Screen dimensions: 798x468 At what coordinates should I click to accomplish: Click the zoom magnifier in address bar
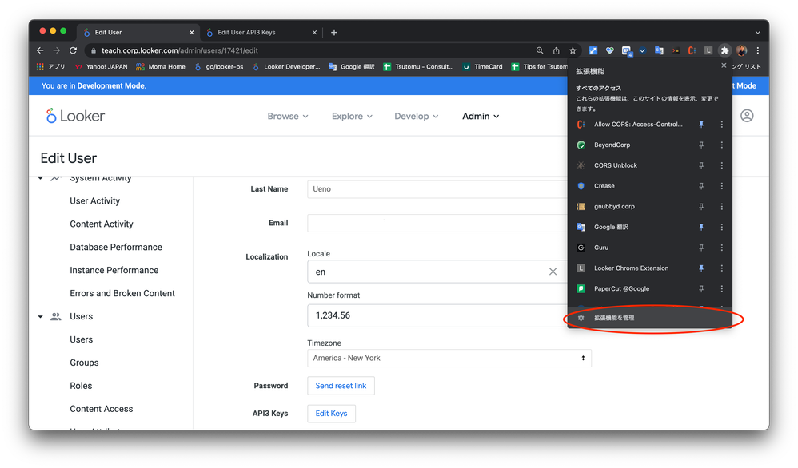(540, 50)
